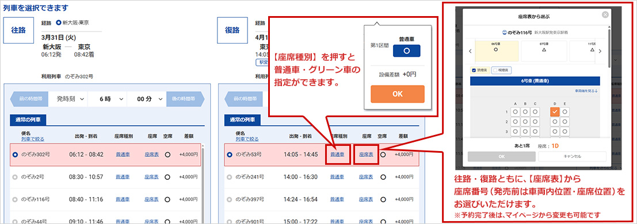Select seat 2D in seat map

click(x=555, y=121)
